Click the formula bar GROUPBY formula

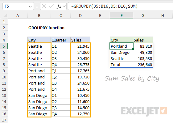(x=104, y=6)
